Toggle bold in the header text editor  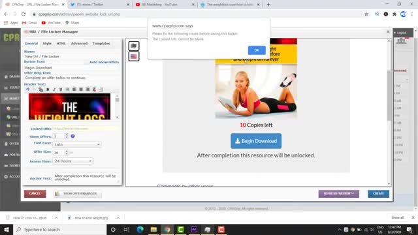coord(48,89)
